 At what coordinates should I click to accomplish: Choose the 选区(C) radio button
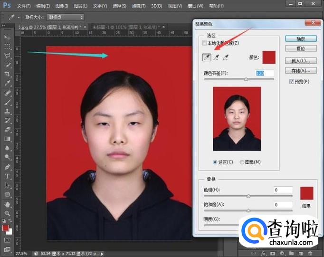pyautogui.click(x=216, y=162)
